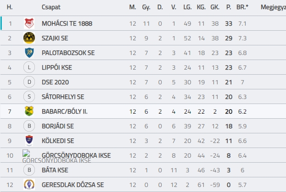Open the MOHÁCSI TE 1888 team link
Viewport: 286px width, 192px height.
[x=67, y=23]
